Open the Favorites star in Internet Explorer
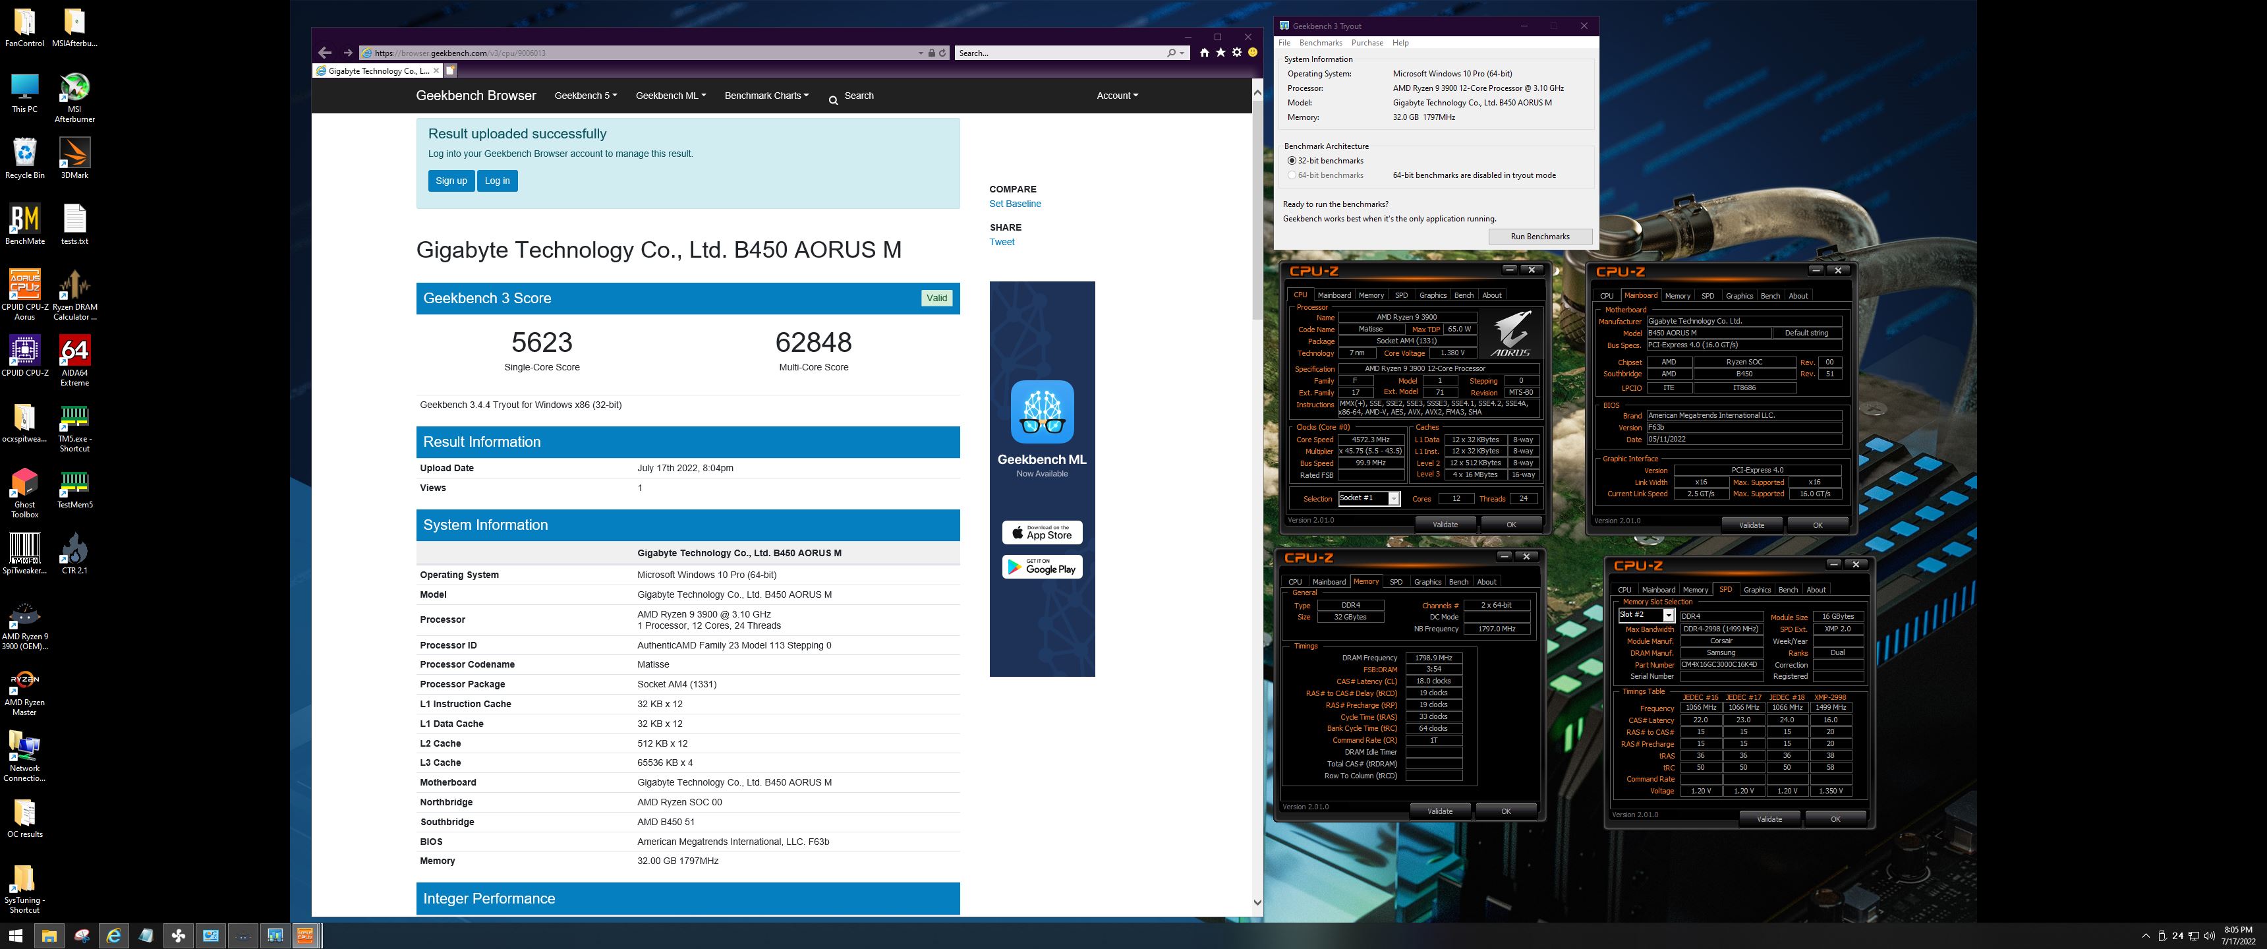 click(1220, 53)
